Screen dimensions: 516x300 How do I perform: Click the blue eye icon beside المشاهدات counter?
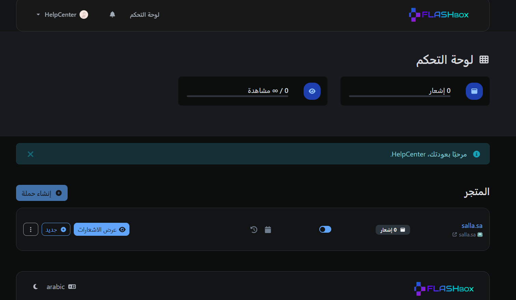[312, 91]
